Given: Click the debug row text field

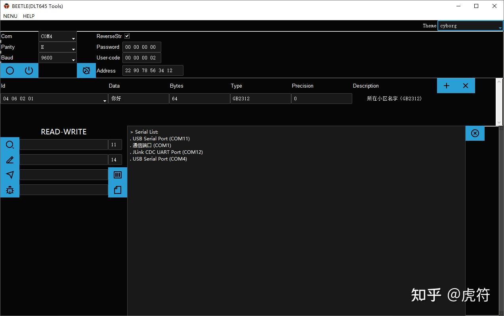Looking at the screenshot, I should [64, 190].
